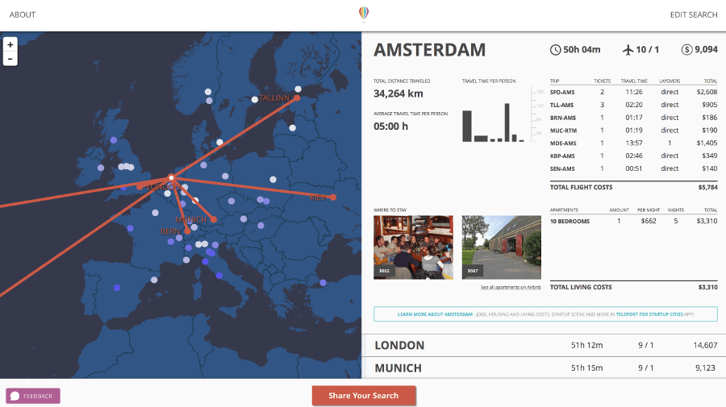The height and width of the screenshot is (407, 726).
Task: Click the Kiev marker on map
Action: (333, 197)
